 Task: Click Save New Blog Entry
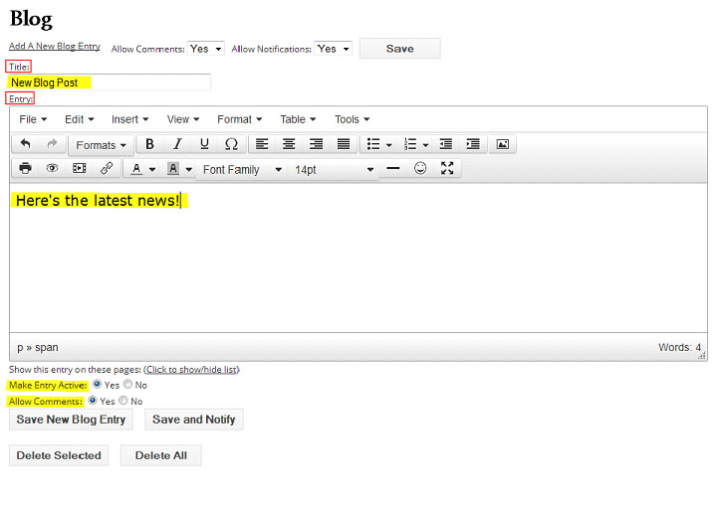pos(71,420)
